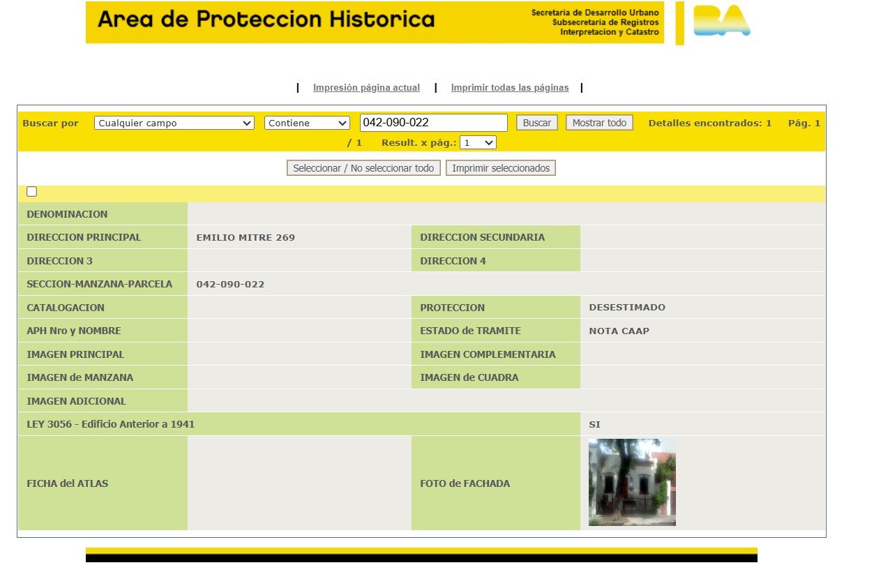Click the 'DESESTIMADO' protection value
Screen dimensions: 874x579
point(627,308)
